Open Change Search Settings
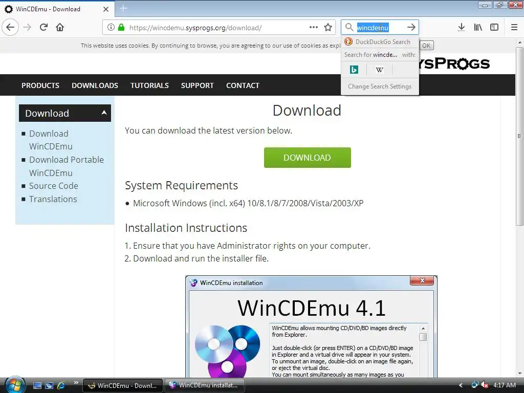 380,86
